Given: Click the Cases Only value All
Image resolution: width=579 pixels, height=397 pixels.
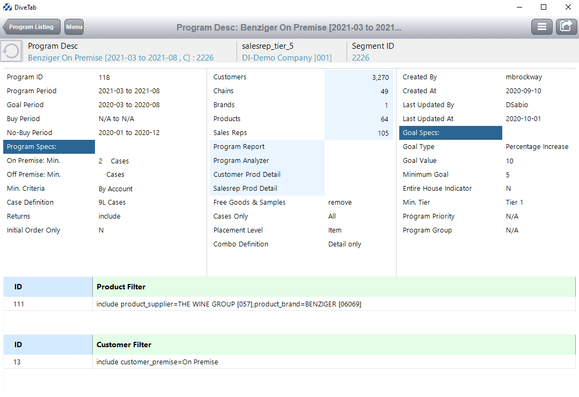Looking at the screenshot, I should click(x=332, y=216).
